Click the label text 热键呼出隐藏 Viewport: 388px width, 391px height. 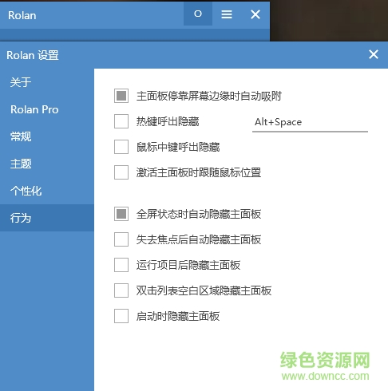(168, 121)
